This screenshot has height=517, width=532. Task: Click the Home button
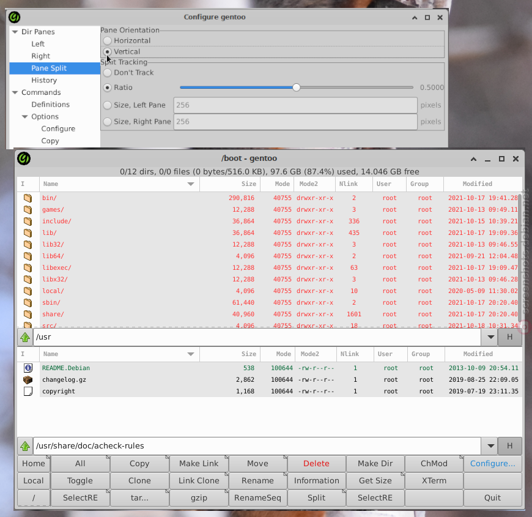(x=34, y=464)
